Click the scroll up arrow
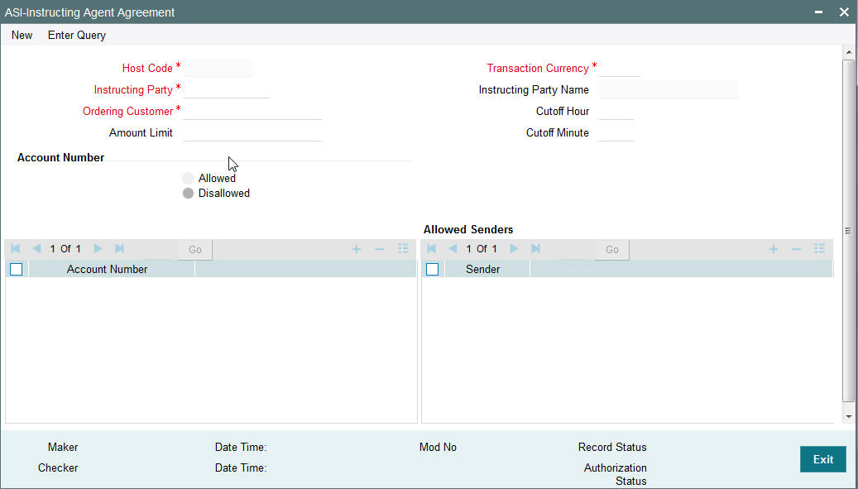Image resolution: width=858 pixels, height=489 pixels. (849, 52)
